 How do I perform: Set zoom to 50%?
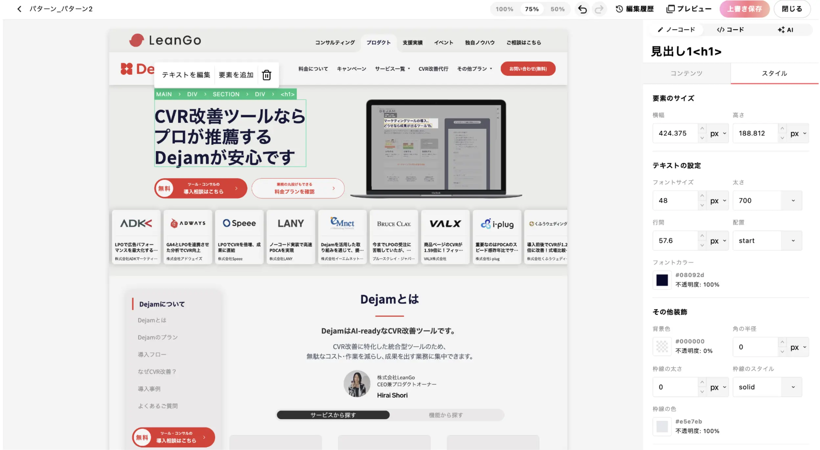pos(558,9)
